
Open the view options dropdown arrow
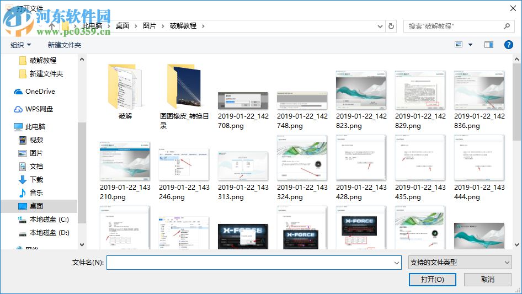pyautogui.click(x=470, y=45)
